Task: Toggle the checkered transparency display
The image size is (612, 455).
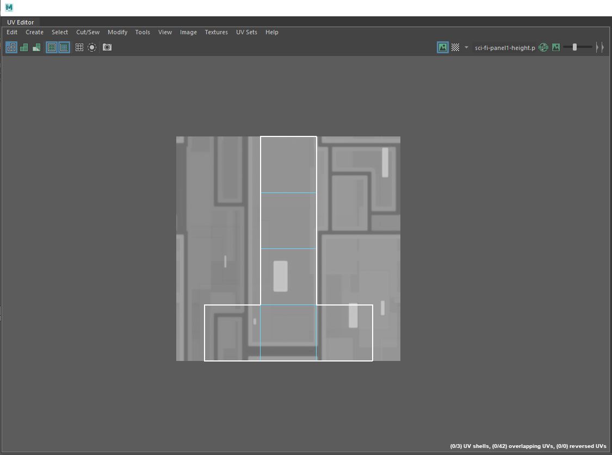Action: click(x=454, y=47)
